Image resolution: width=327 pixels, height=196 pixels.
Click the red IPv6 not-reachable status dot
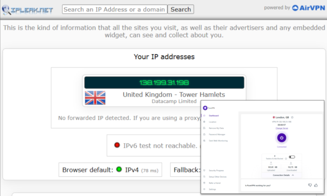click(x=117, y=145)
